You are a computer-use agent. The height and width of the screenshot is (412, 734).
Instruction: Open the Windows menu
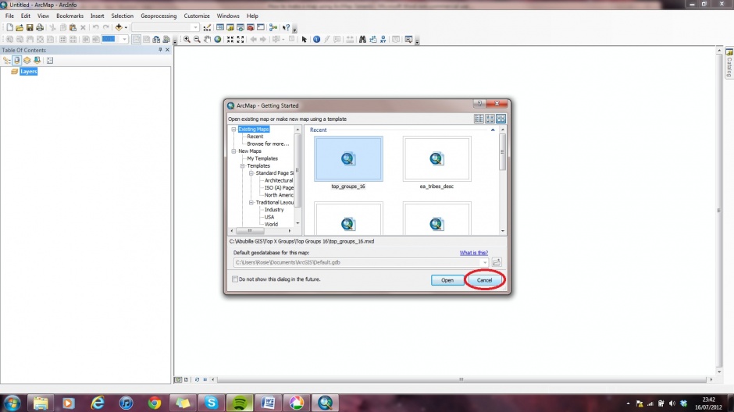[x=228, y=16]
